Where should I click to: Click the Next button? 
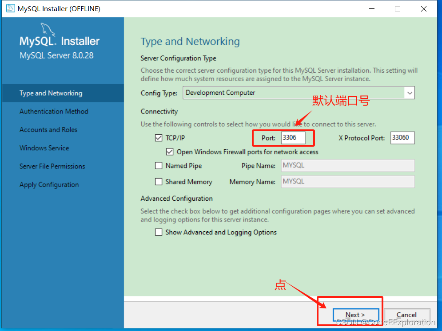pyautogui.click(x=356, y=315)
